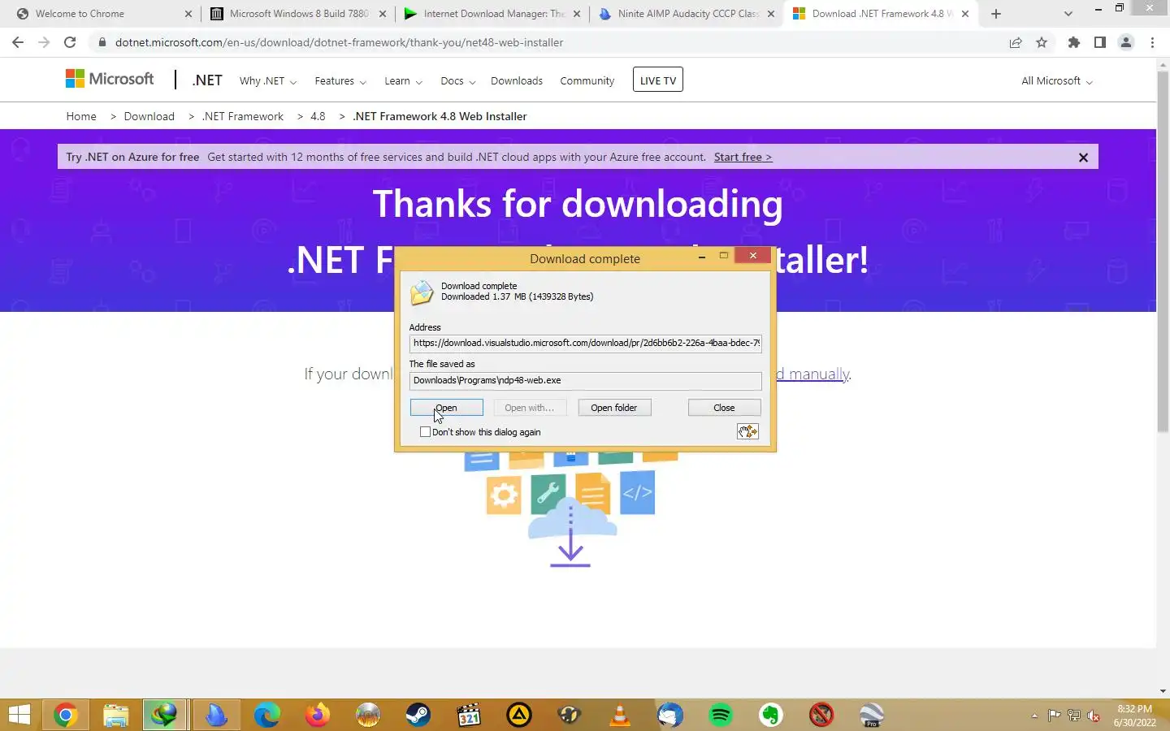Expand the All Microsoft menu
The height and width of the screenshot is (731, 1170).
point(1057,81)
